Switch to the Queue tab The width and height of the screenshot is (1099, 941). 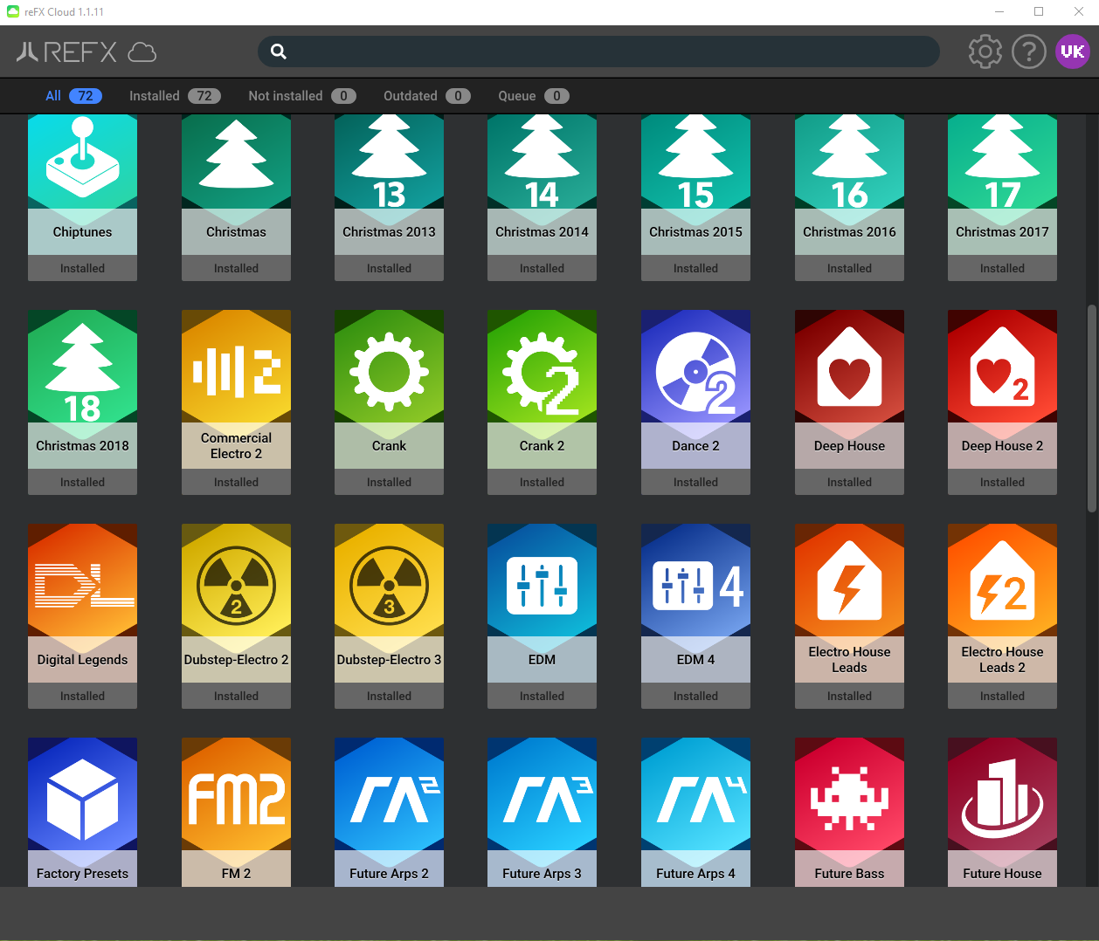534,96
